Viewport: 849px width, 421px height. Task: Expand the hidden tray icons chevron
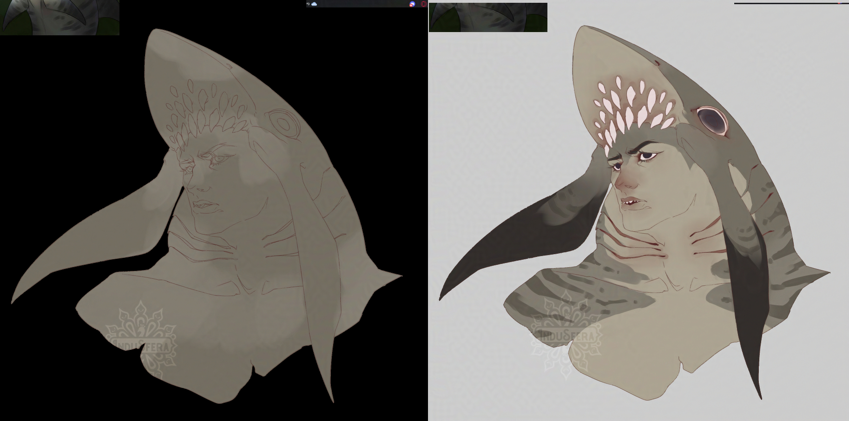tap(308, 4)
